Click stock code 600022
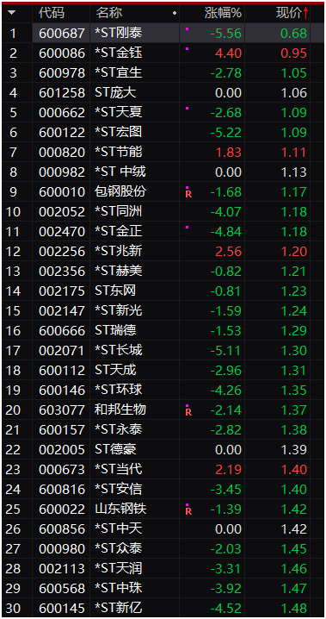The width and height of the screenshot is (326, 619). pyautogui.click(x=62, y=509)
